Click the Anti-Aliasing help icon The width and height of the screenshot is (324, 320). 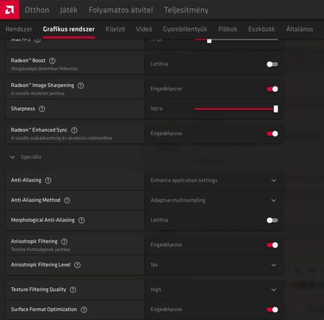48,180
